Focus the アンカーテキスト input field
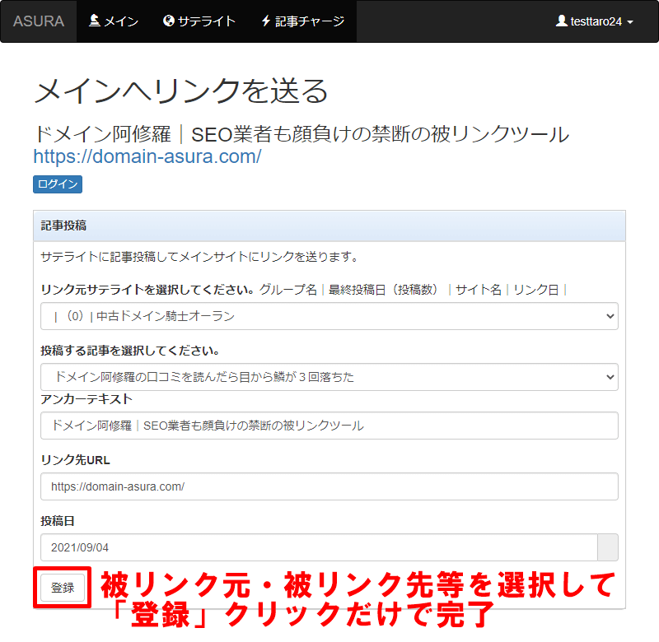This screenshot has height=642, width=659. [x=329, y=426]
